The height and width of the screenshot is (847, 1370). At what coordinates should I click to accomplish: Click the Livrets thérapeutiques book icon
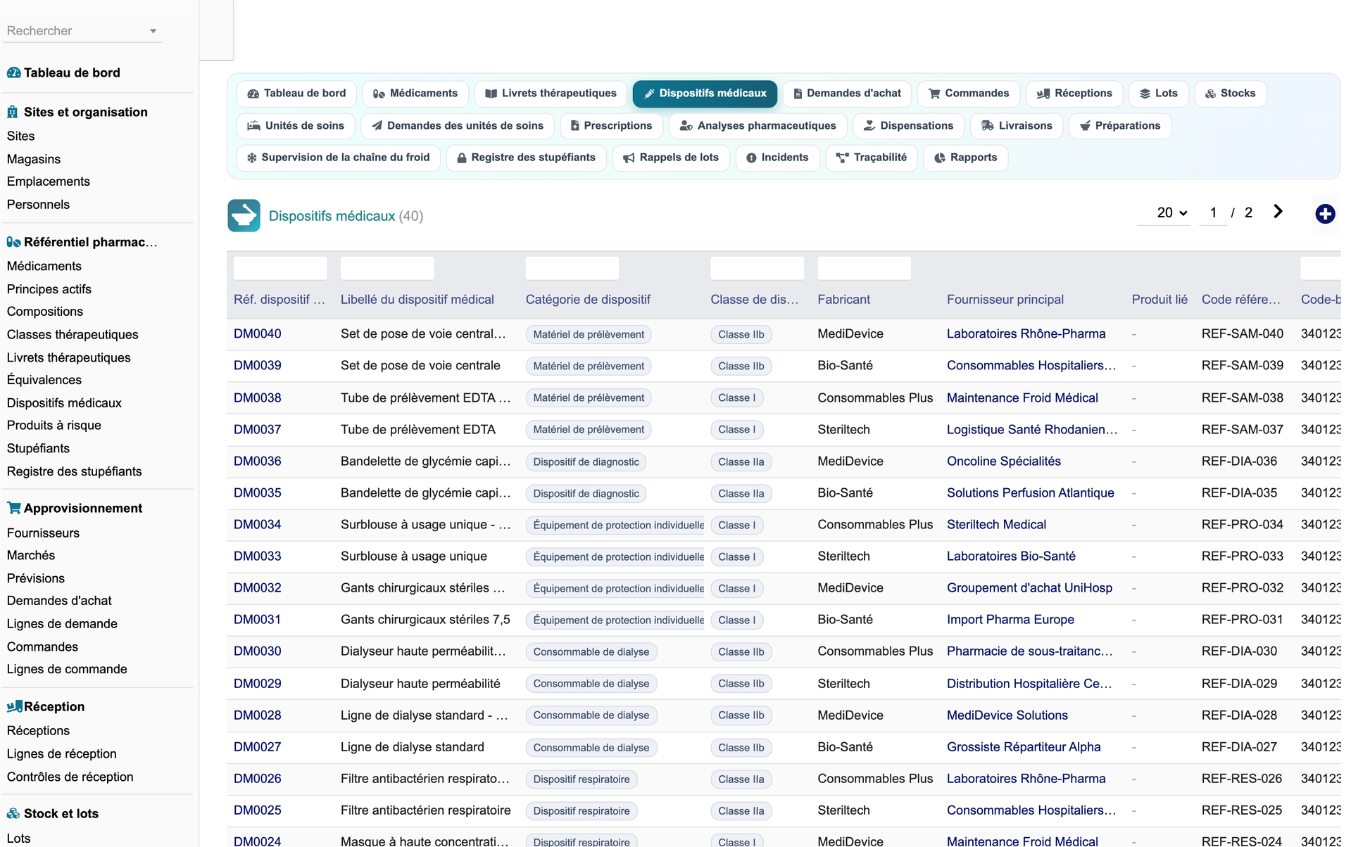[x=491, y=94]
